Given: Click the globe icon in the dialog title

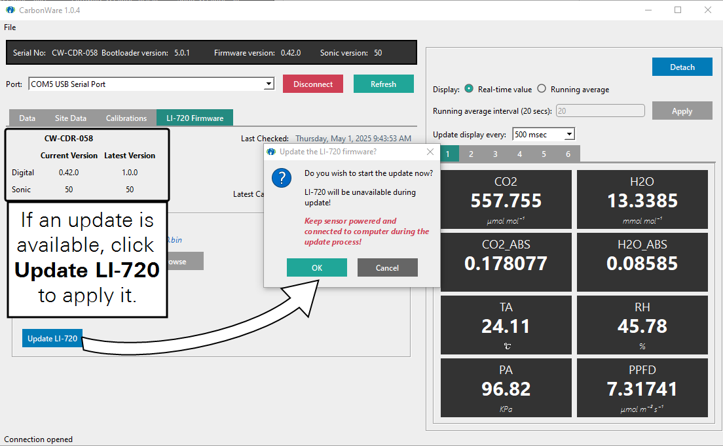Looking at the screenshot, I should tap(271, 152).
